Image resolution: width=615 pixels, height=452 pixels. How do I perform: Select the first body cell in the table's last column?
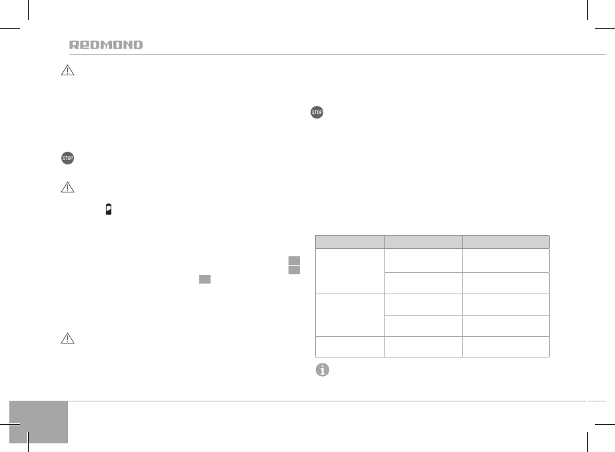506,260
